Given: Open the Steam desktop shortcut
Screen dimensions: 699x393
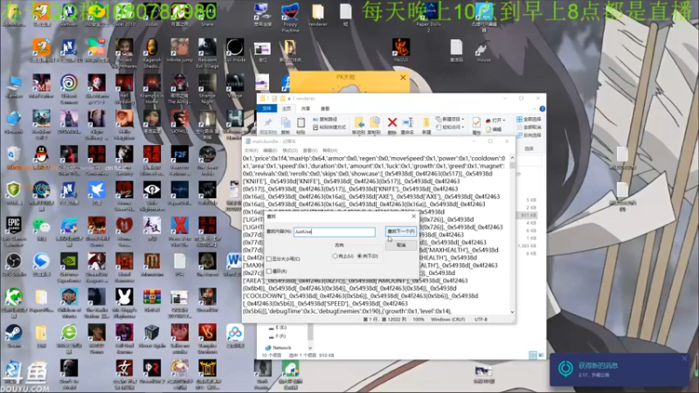Looking at the screenshot, I should pyautogui.click(x=14, y=334).
